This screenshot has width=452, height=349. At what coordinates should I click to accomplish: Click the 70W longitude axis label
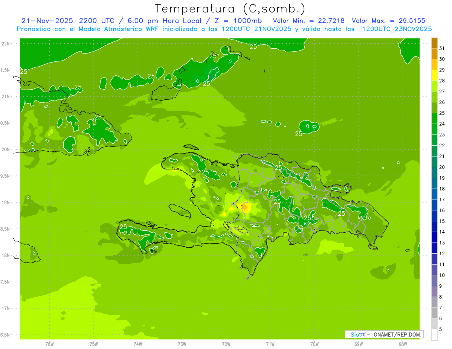pos(315,344)
